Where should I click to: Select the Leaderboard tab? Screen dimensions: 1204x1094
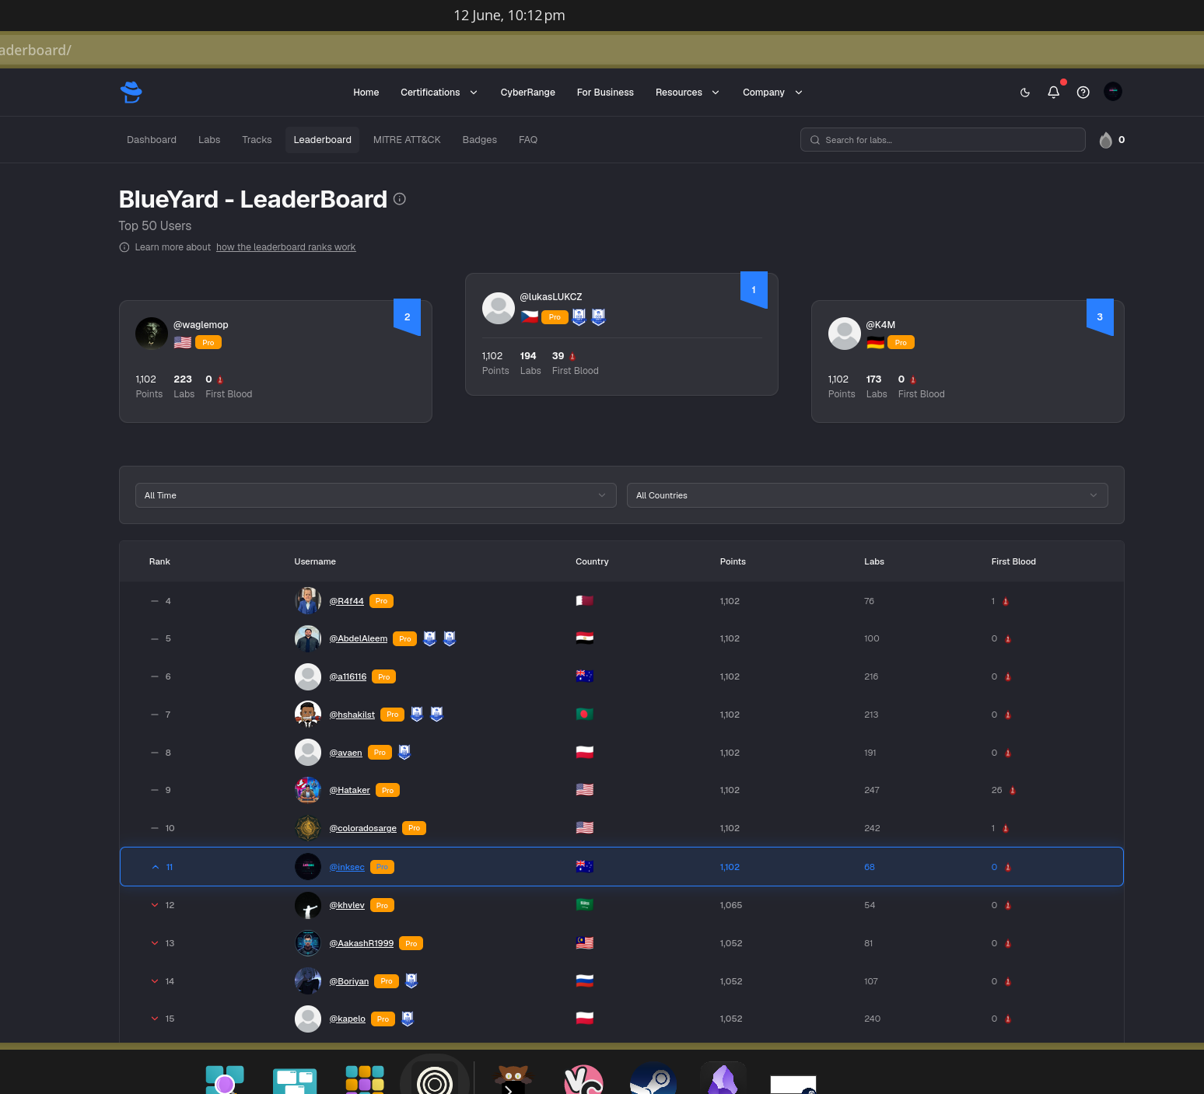pos(323,140)
